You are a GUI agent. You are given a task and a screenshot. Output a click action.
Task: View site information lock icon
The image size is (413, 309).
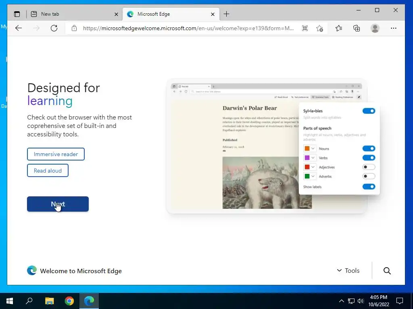click(x=74, y=28)
